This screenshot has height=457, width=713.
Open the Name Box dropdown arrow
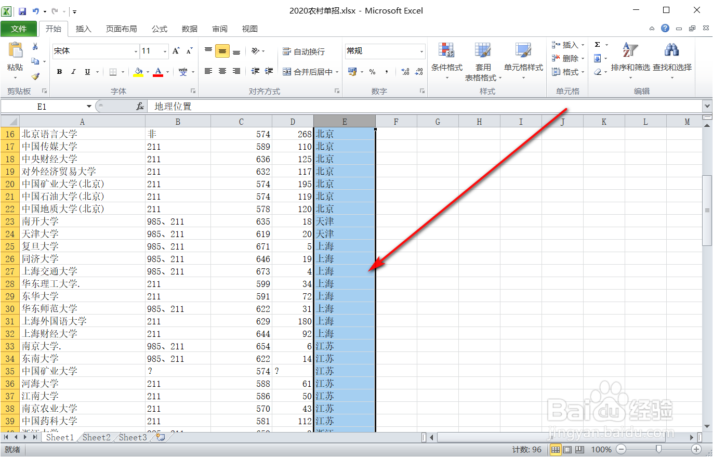pyautogui.click(x=89, y=107)
